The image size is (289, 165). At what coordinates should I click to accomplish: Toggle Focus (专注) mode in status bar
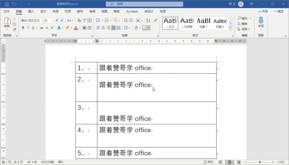click(208, 162)
